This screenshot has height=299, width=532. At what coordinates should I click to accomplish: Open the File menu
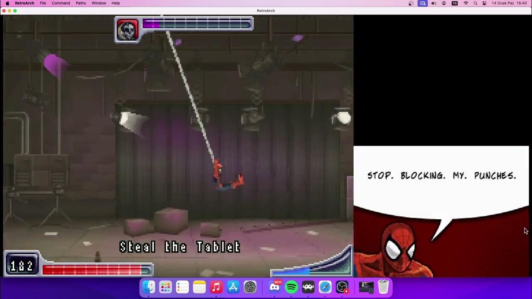point(43,3)
